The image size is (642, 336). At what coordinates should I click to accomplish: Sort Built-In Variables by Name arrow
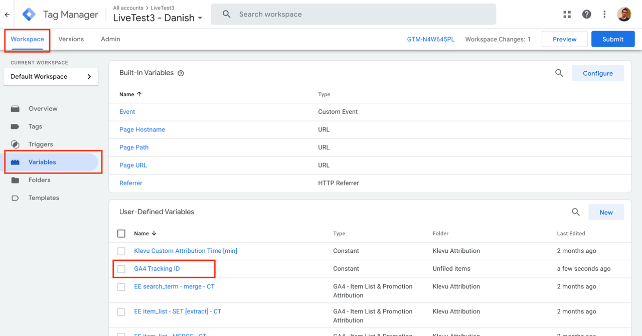click(x=139, y=94)
